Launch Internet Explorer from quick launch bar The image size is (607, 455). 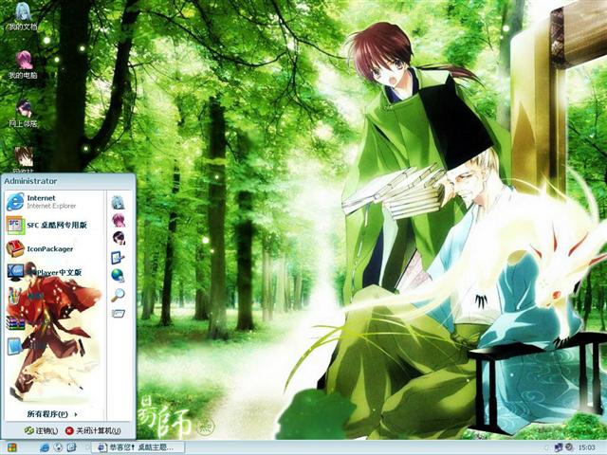coord(45,447)
